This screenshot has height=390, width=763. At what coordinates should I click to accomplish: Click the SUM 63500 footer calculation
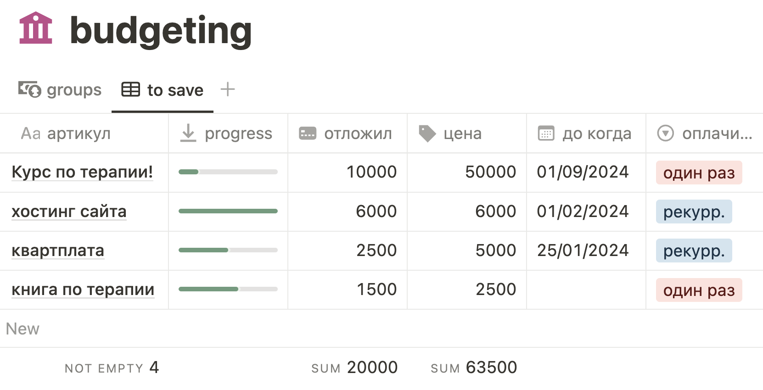coord(474,368)
